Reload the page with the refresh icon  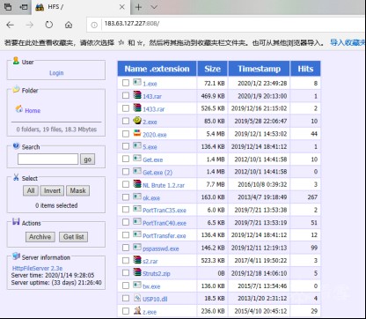49,25
